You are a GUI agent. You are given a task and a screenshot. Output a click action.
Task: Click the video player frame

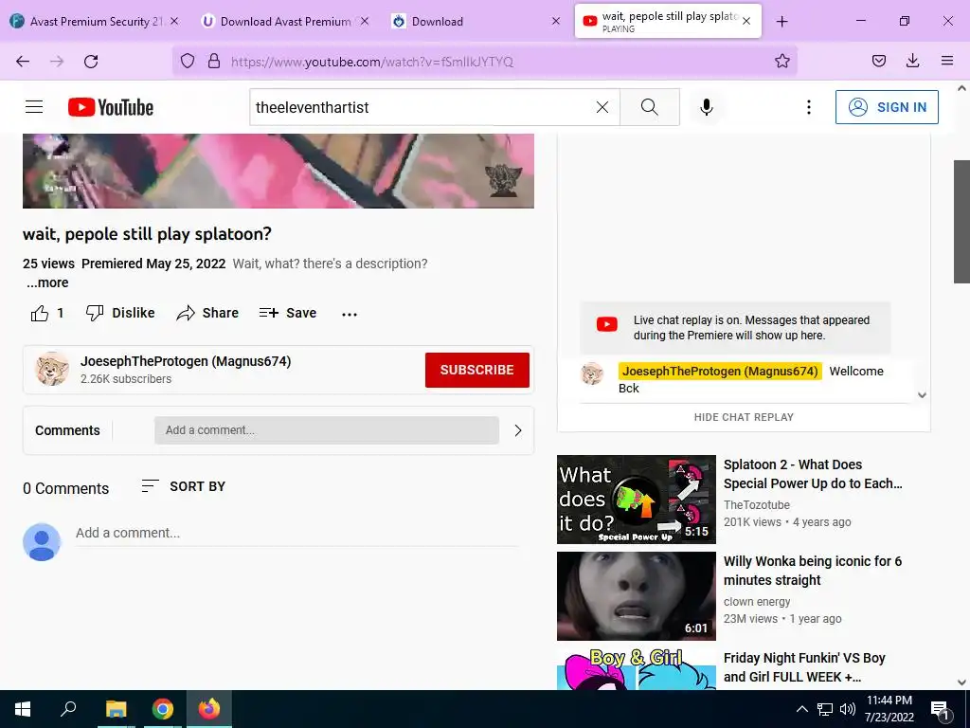pyautogui.click(x=278, y=171)
